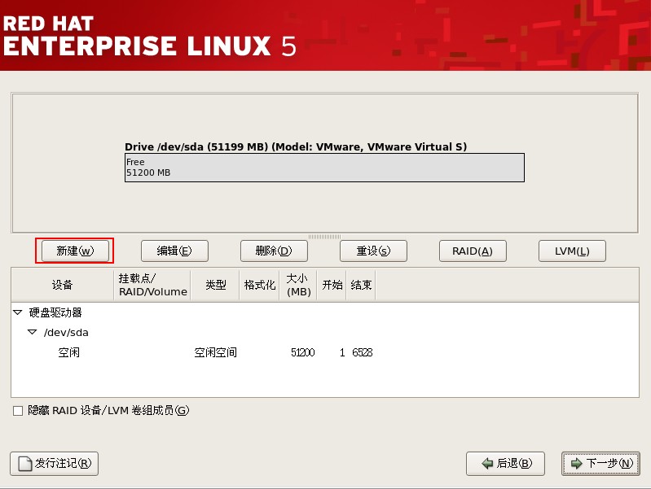Screen dimensions: 651x489
Task: Click the 51200 size value cell
Action: [x=302, y=352]
